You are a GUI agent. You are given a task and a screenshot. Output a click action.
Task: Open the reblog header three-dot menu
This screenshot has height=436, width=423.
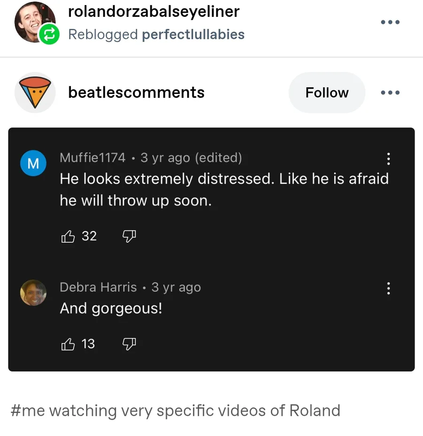390,22
